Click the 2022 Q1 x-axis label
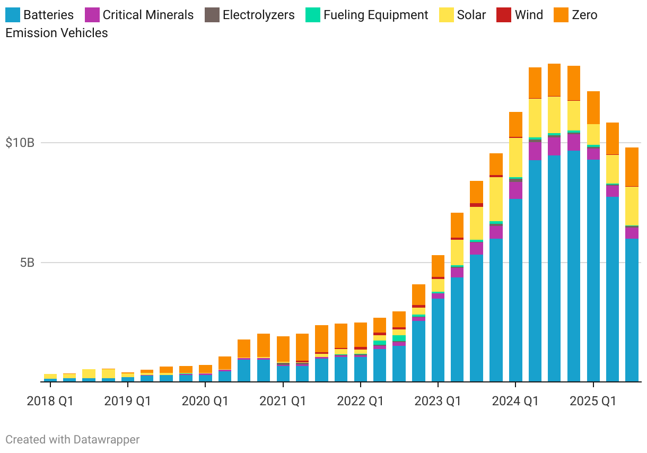The height and width of the screenshot is (453, 647). tap(360, 401)
